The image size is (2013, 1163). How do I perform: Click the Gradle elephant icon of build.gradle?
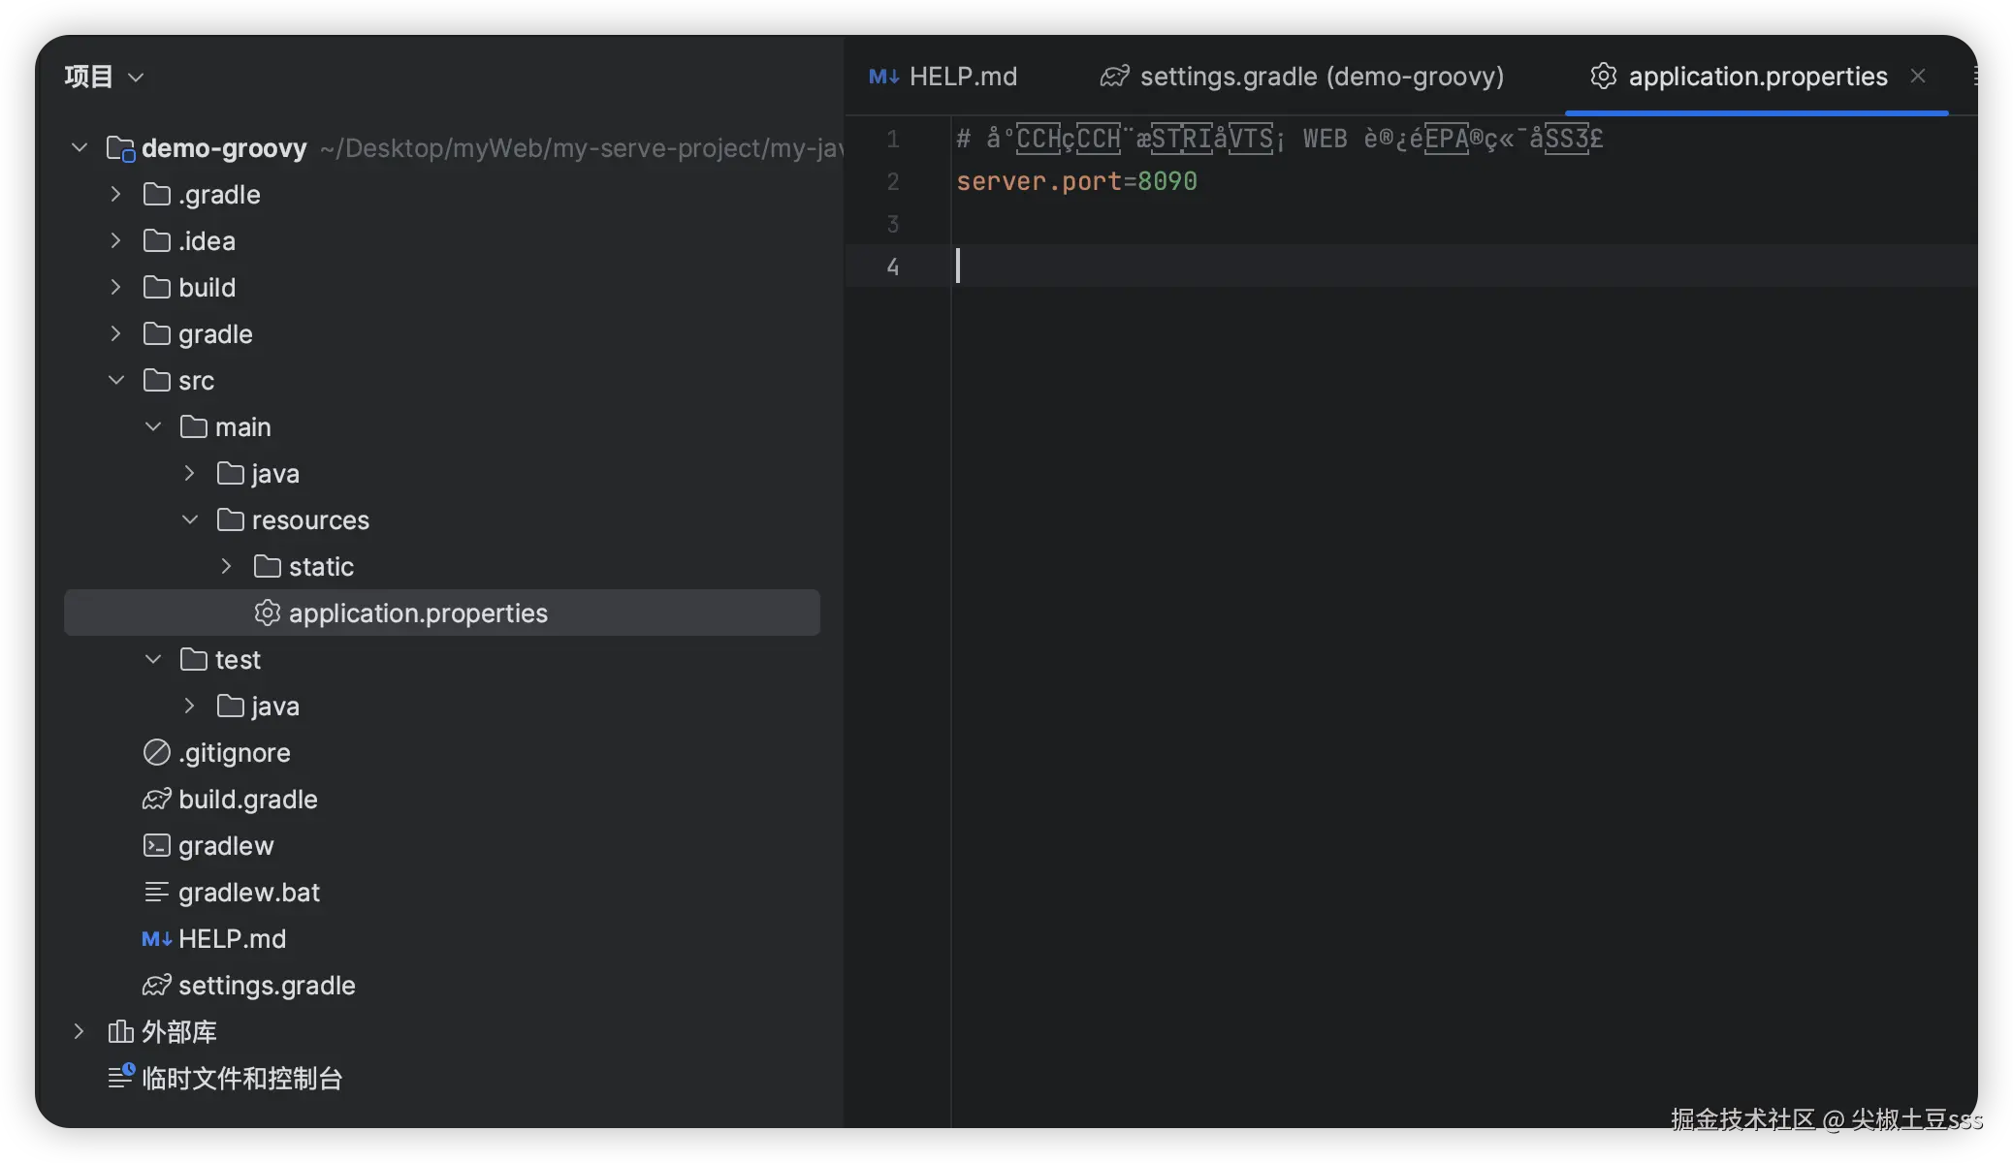tap(156, 800)
